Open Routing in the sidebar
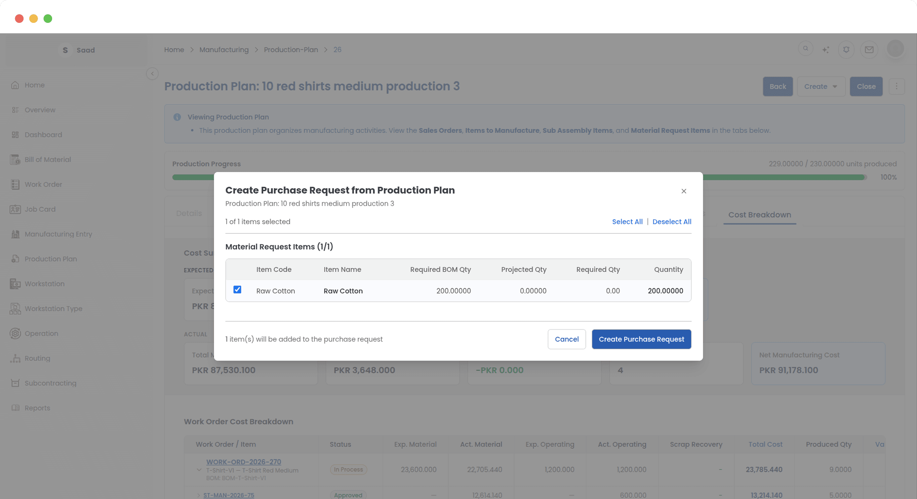The image size is (917, 499). point(37,358)
